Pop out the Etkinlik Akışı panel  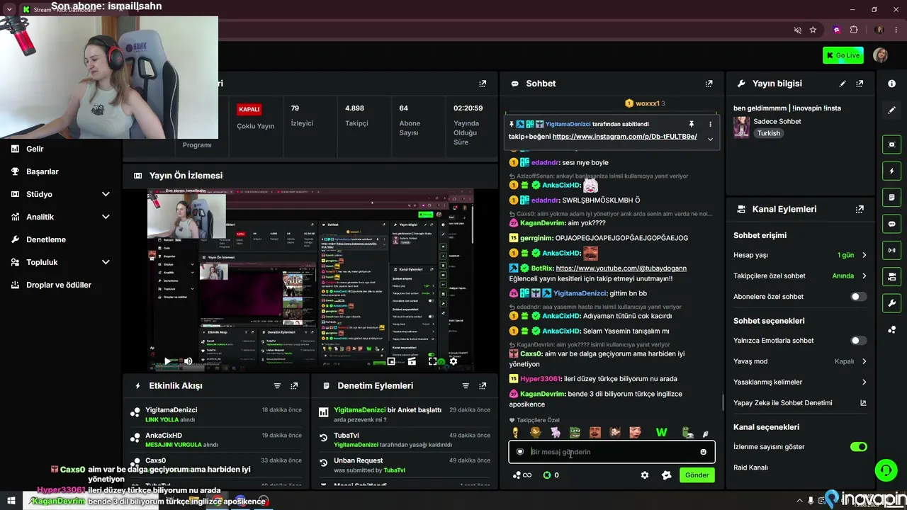click(294, 386)
